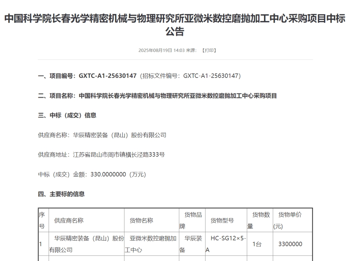Click the 货物品牌 table header cell
The width and height of the screenshot is (348, 261).
tap(192, 220)
